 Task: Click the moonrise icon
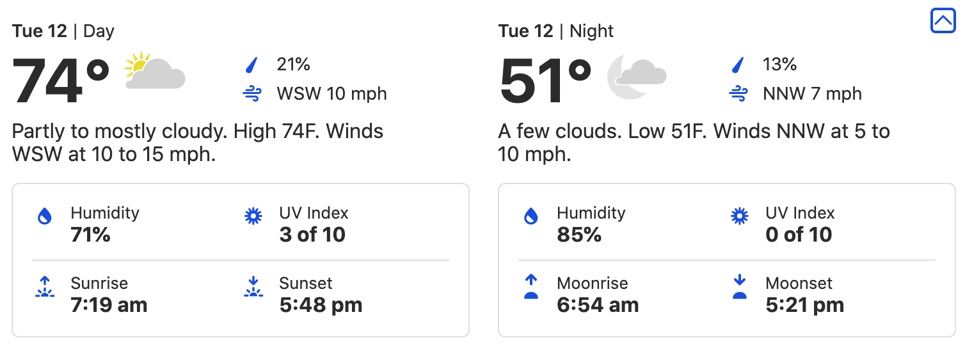tap(530, 287)
